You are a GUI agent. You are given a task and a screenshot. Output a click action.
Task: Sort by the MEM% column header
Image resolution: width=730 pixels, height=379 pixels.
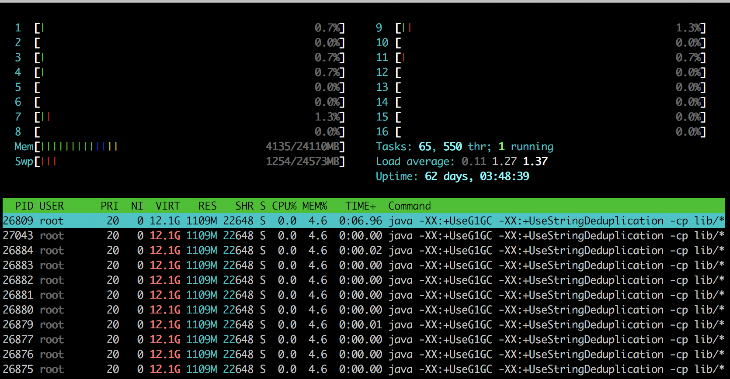[x=315, y=206]
